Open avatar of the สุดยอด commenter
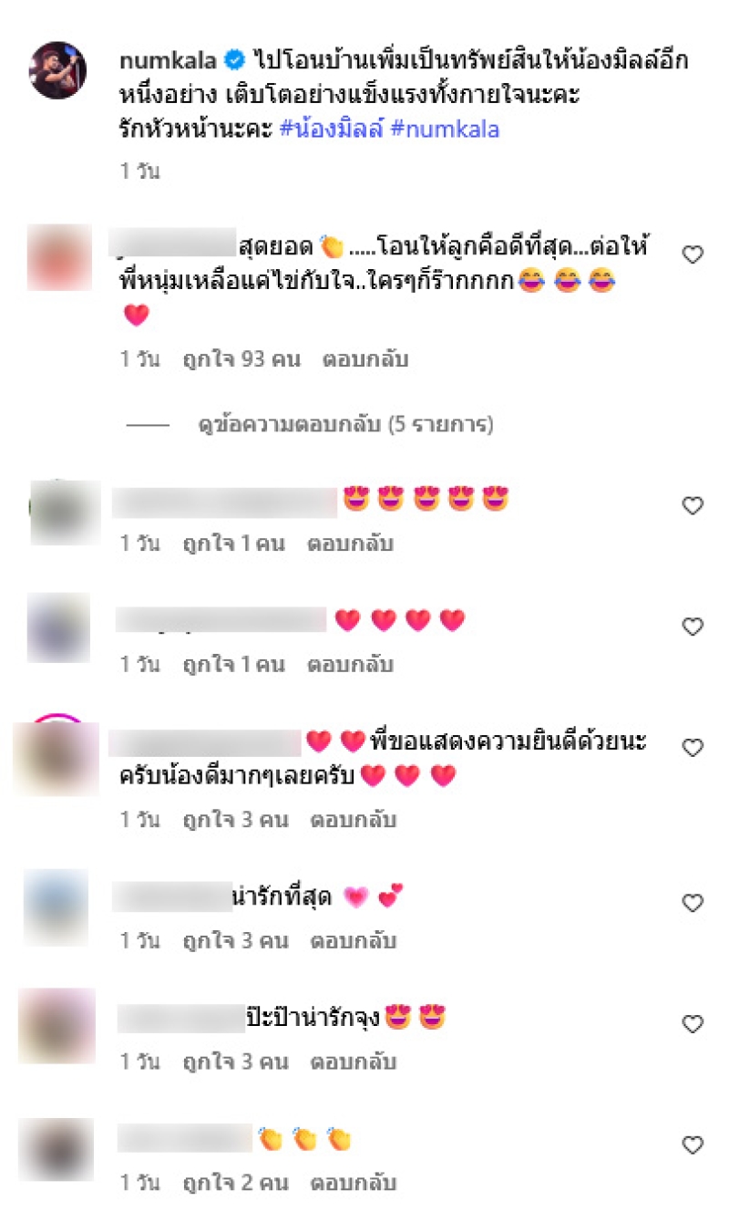Screen dimensions: 729x1212 [x=59, y=257]
